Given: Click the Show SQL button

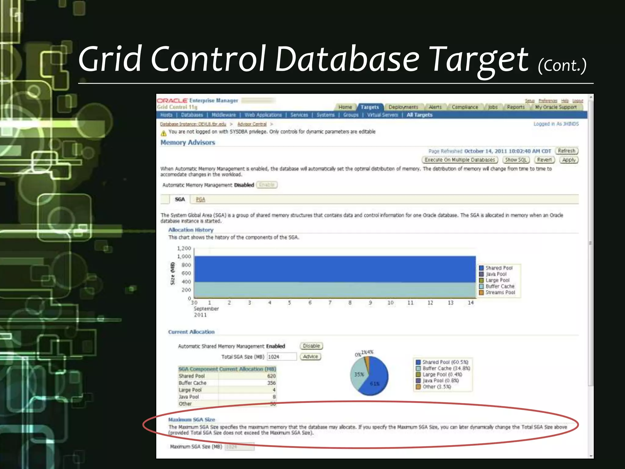Looking at the screenshot, I should pyautogui.click(x=516, y=160).
